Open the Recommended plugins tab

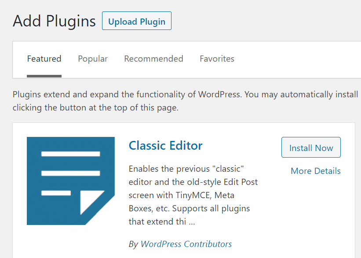[x=153, y=59]
